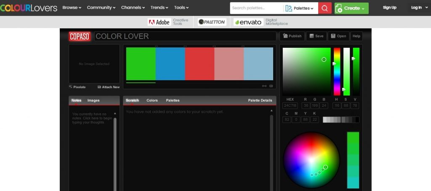
Task: Click the Save button
Action: 317,36
